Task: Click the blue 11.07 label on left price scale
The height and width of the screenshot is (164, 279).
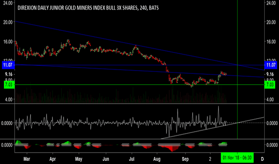Action: coord(8,65)
